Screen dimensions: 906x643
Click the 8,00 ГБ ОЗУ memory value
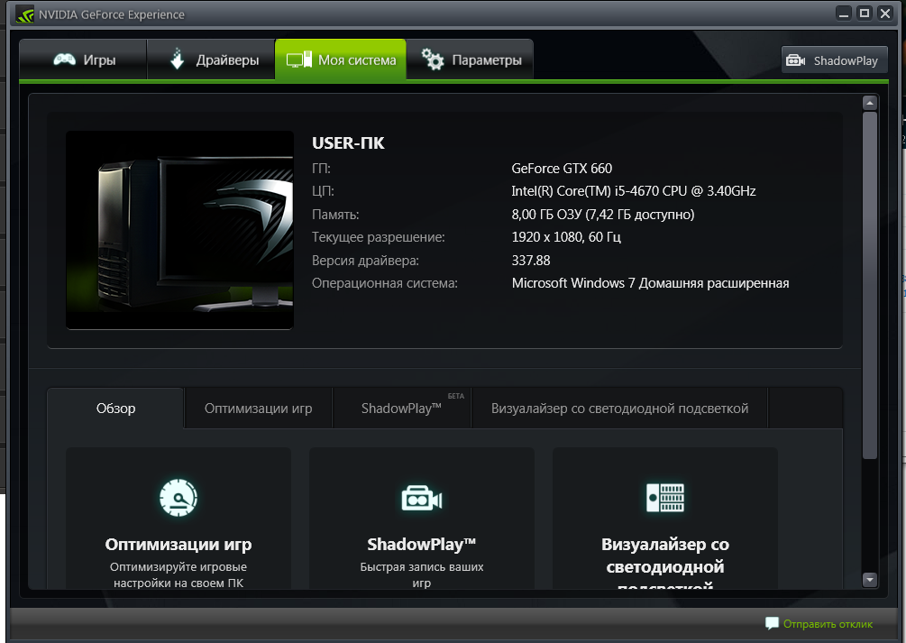[x=603, y=215]
